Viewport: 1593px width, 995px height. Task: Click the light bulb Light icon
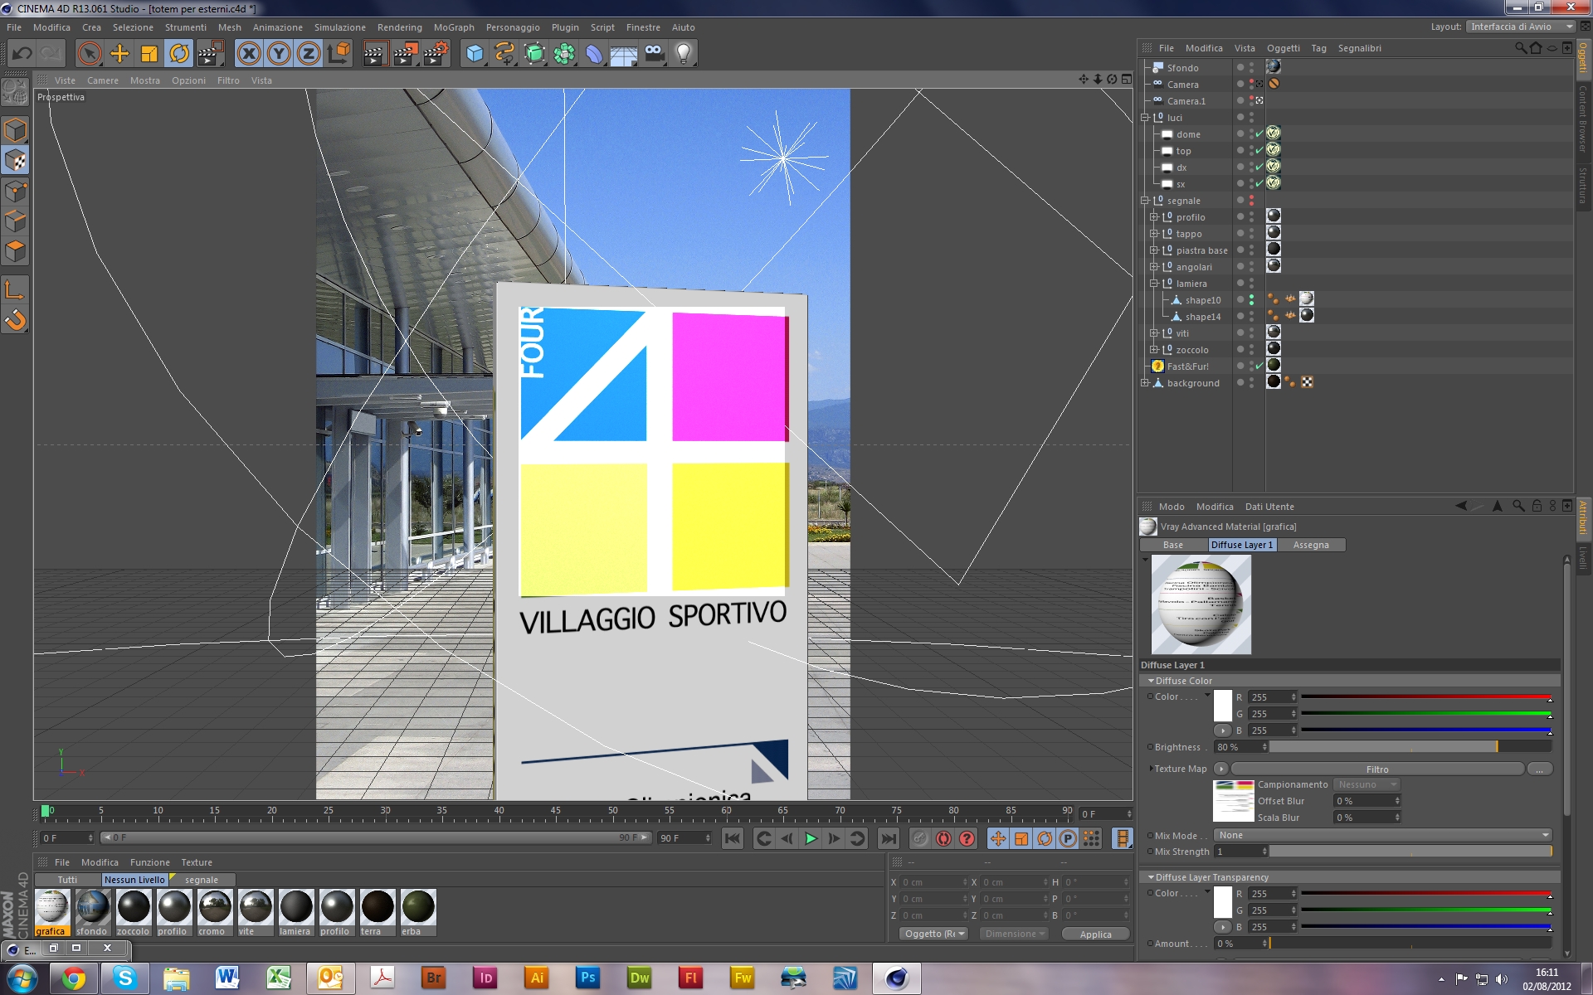(683, 54)
